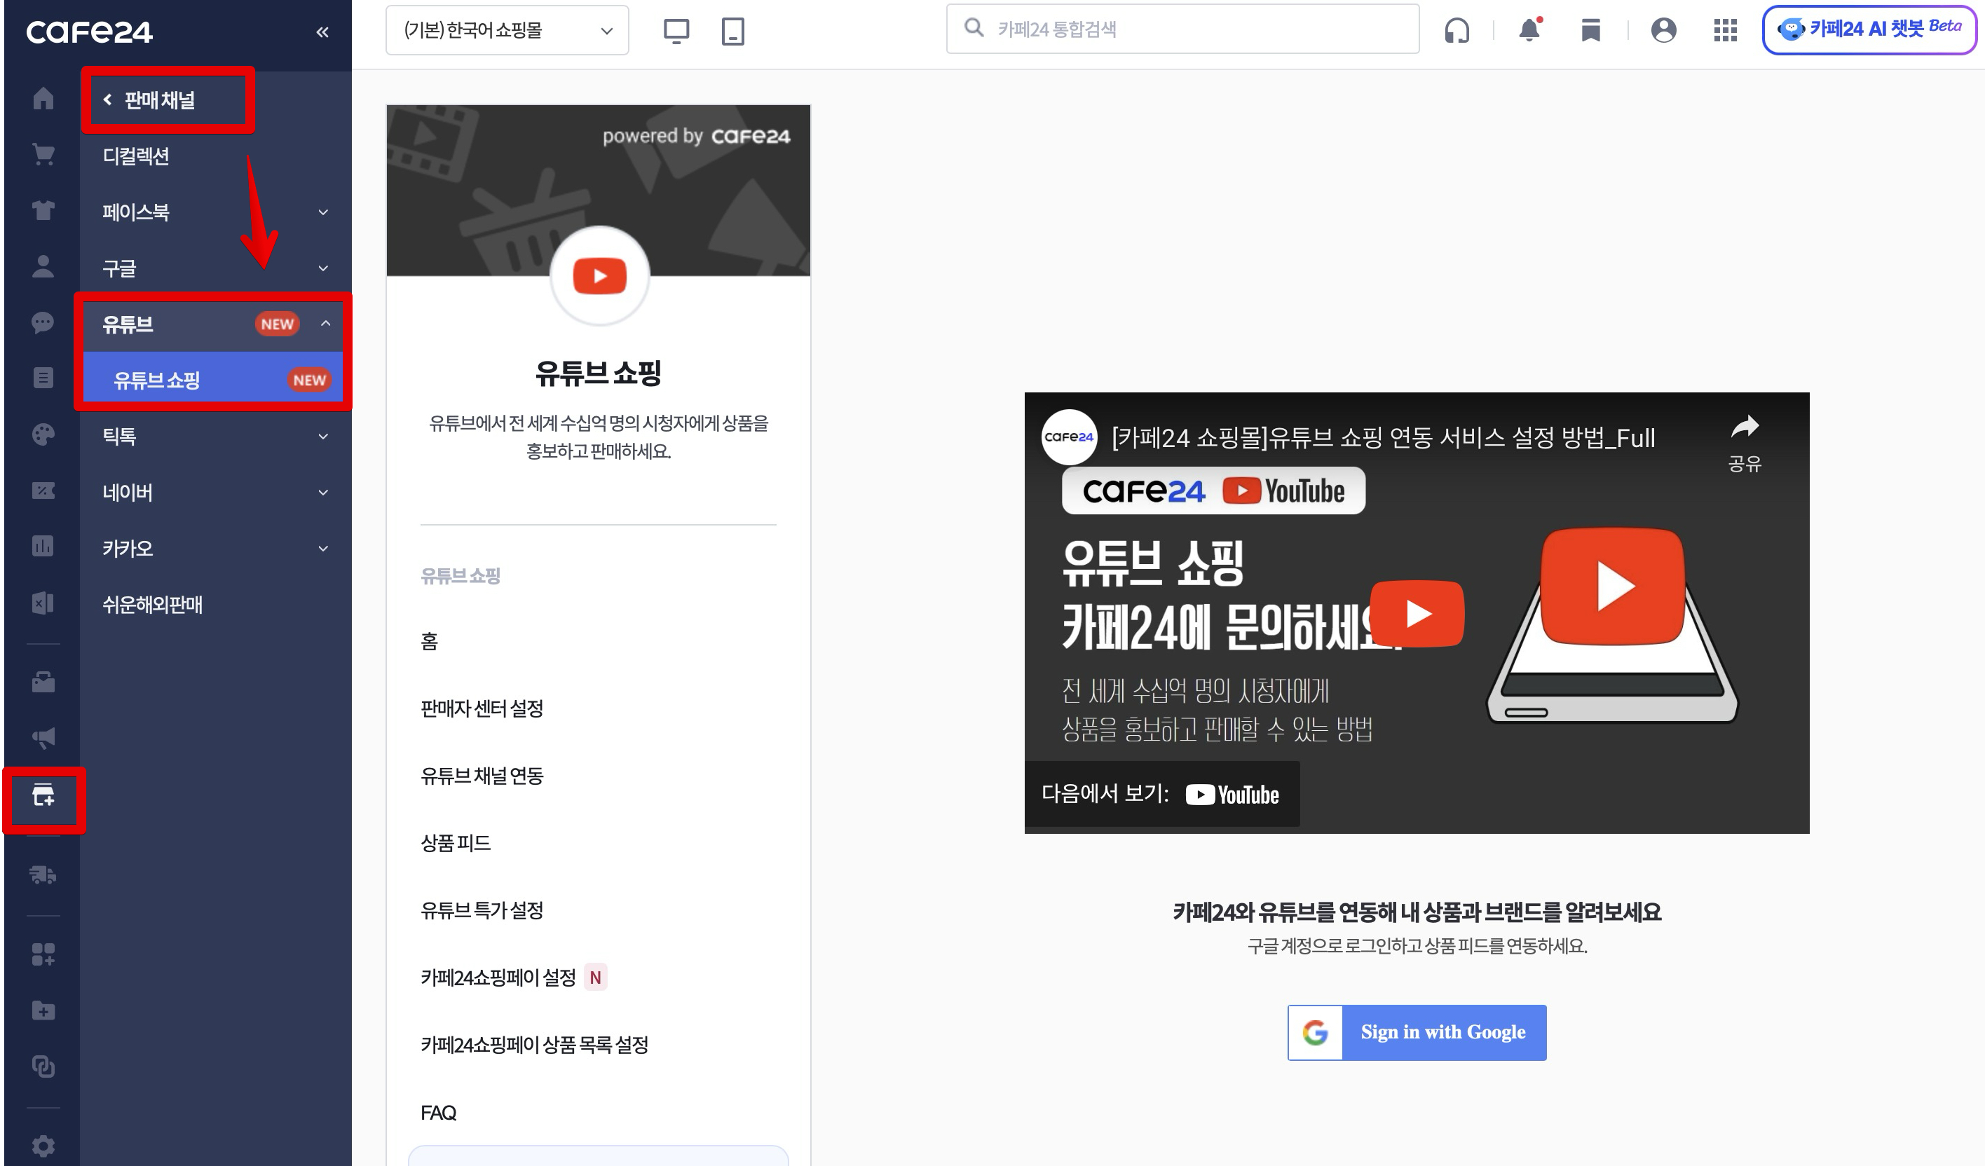Viewport: 1985px width, 1166px height.
Task: Open the apps grid icon
Action: pyautogui.click(x=1725, y=30)
